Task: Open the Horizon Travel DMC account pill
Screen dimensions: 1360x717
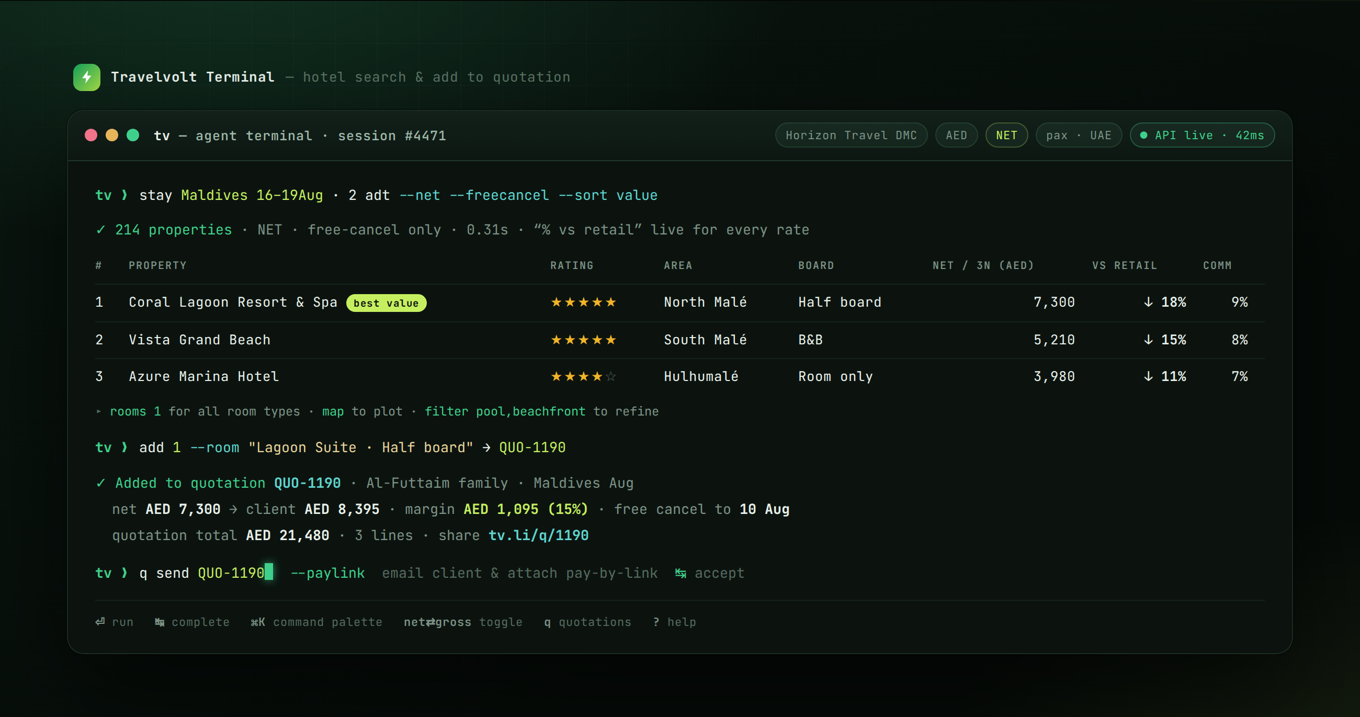Action: click(x=851, y=135)
